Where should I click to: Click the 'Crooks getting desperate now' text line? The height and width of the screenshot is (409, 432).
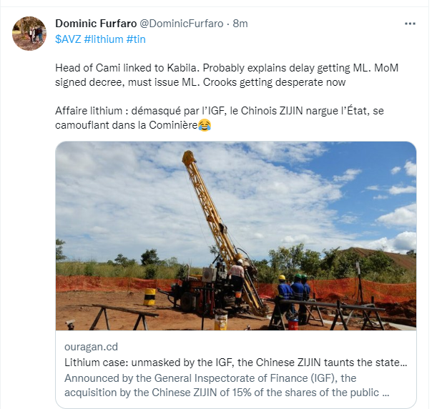pos(275,82)
